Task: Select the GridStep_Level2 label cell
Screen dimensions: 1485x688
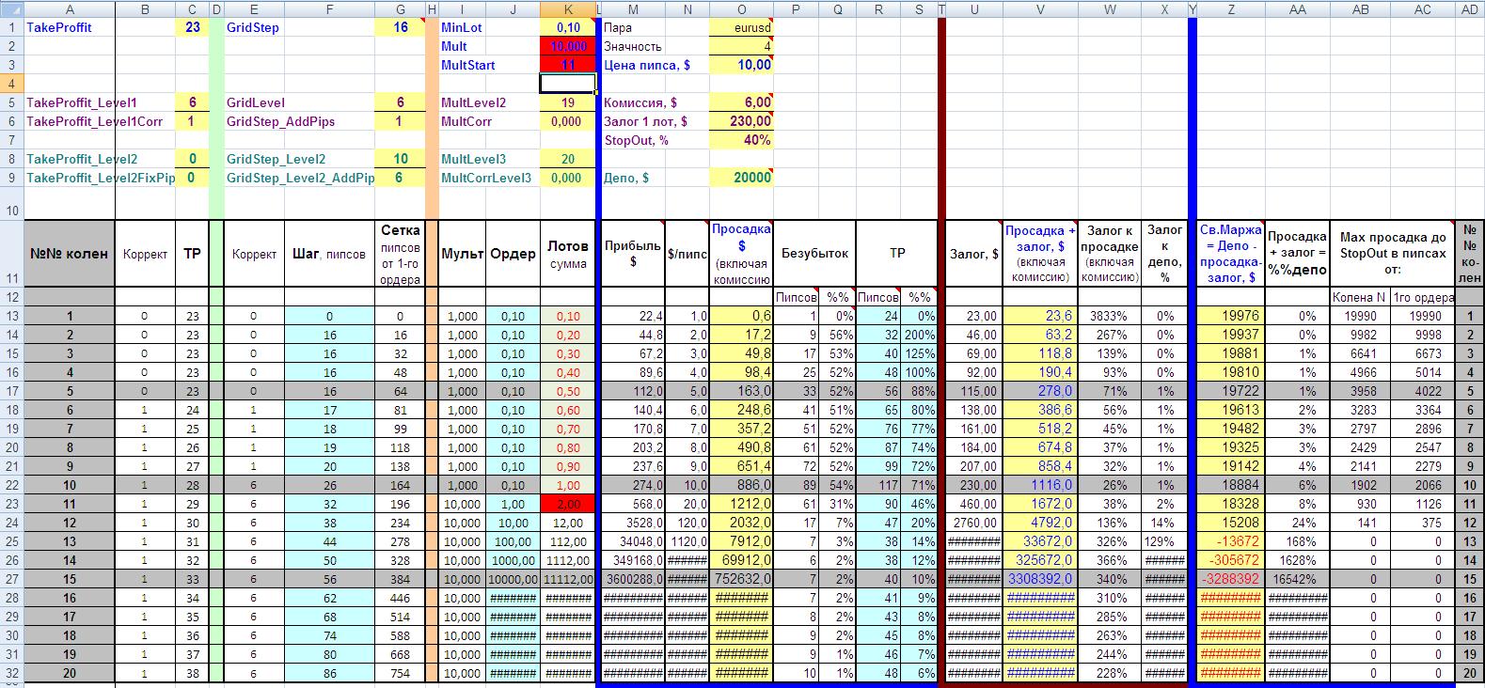Action: [x=299, y=159]
